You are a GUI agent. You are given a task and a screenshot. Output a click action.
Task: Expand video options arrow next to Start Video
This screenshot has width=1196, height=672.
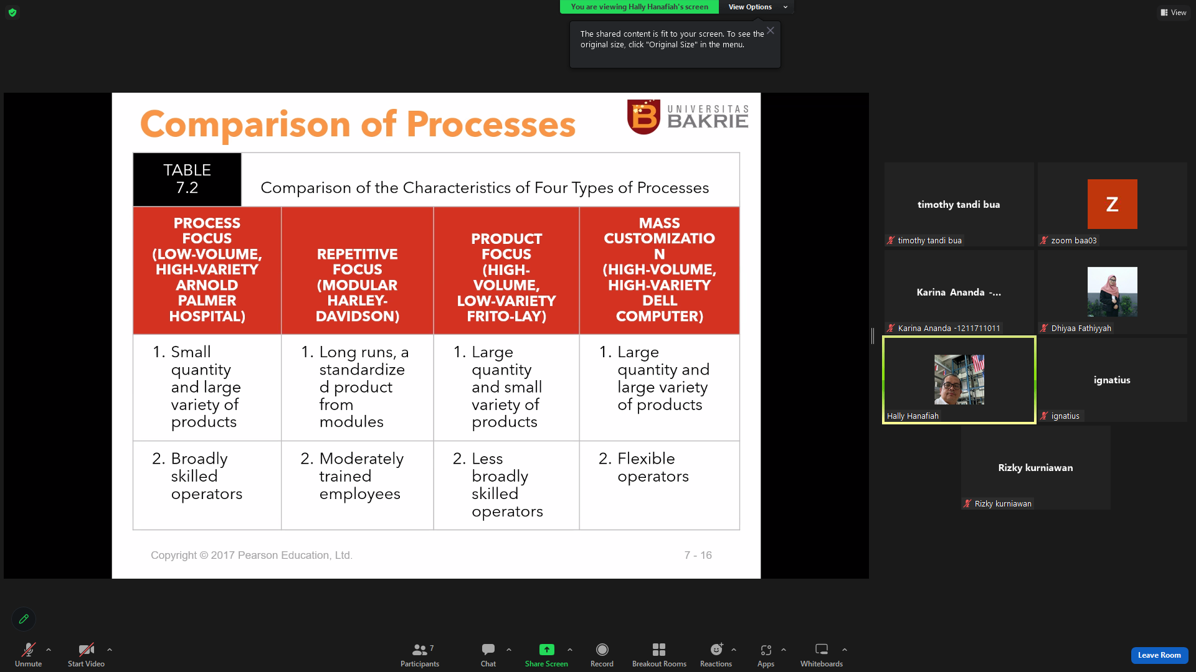[110, 650]
